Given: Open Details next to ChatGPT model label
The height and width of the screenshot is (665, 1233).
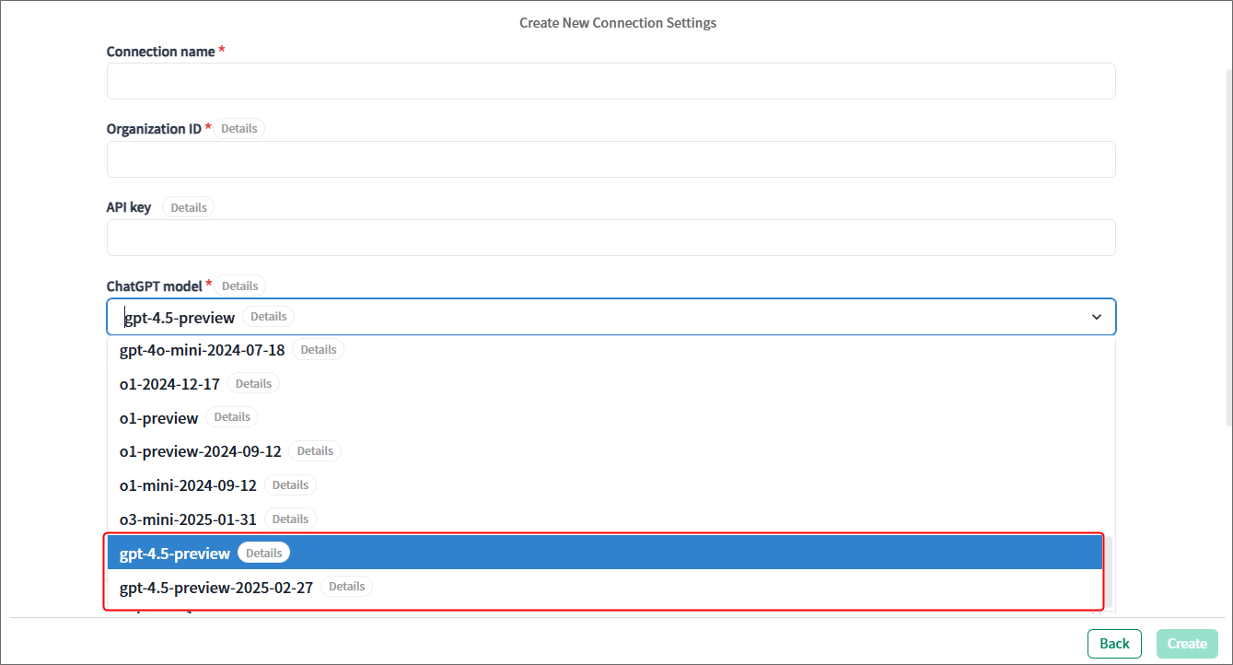Looking at the screenshot, I should coord(239,286).
